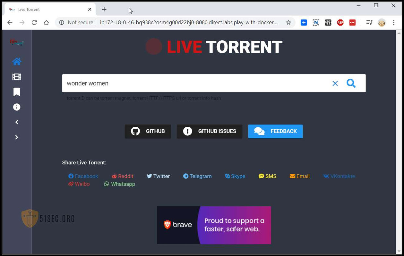Go back with browser back arrow

10,22
